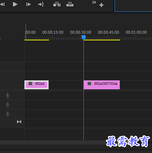Select the 992a095f7554a clip
152x153 pixels.
pyautogui.click(x=102, y=85)
